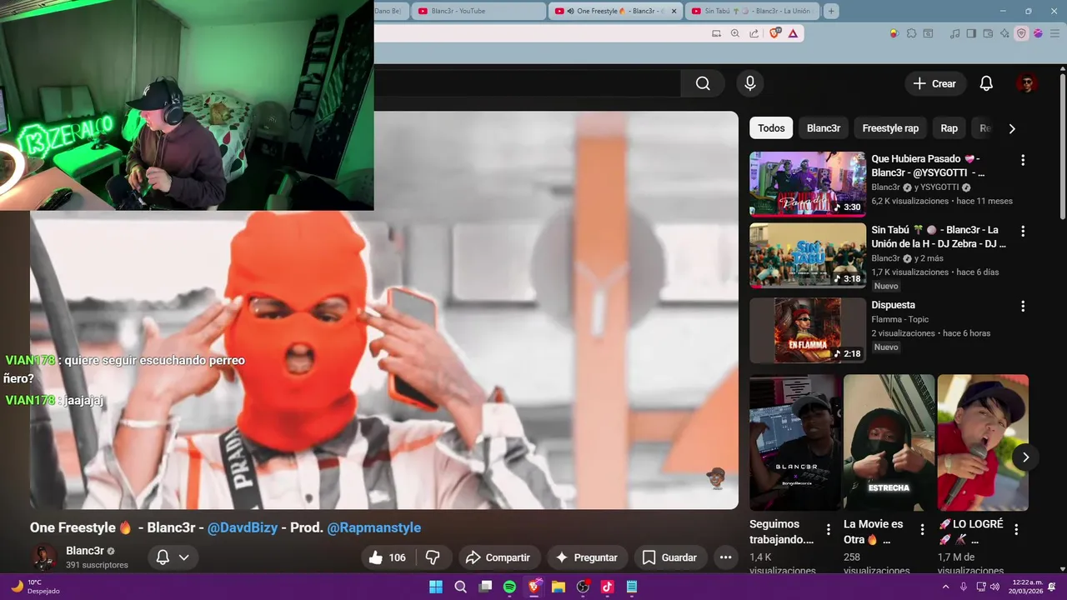Select the Blanc3r filter chip
The width and height of the screenshot is (1067, 600).
pos(824,128)
